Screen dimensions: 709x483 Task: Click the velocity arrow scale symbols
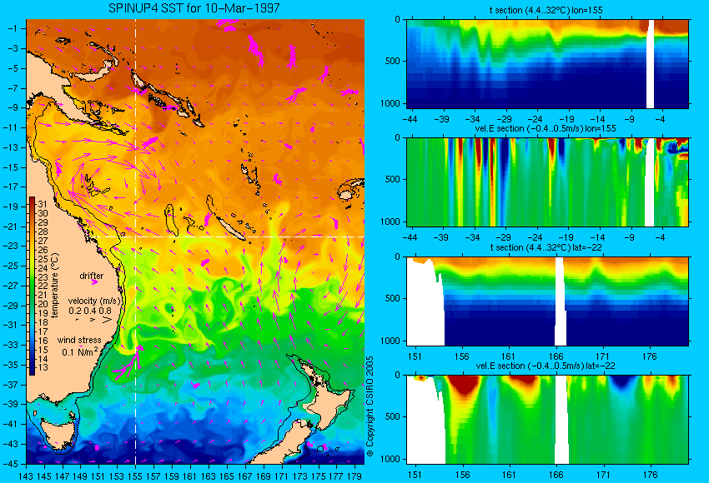(93, 320)
